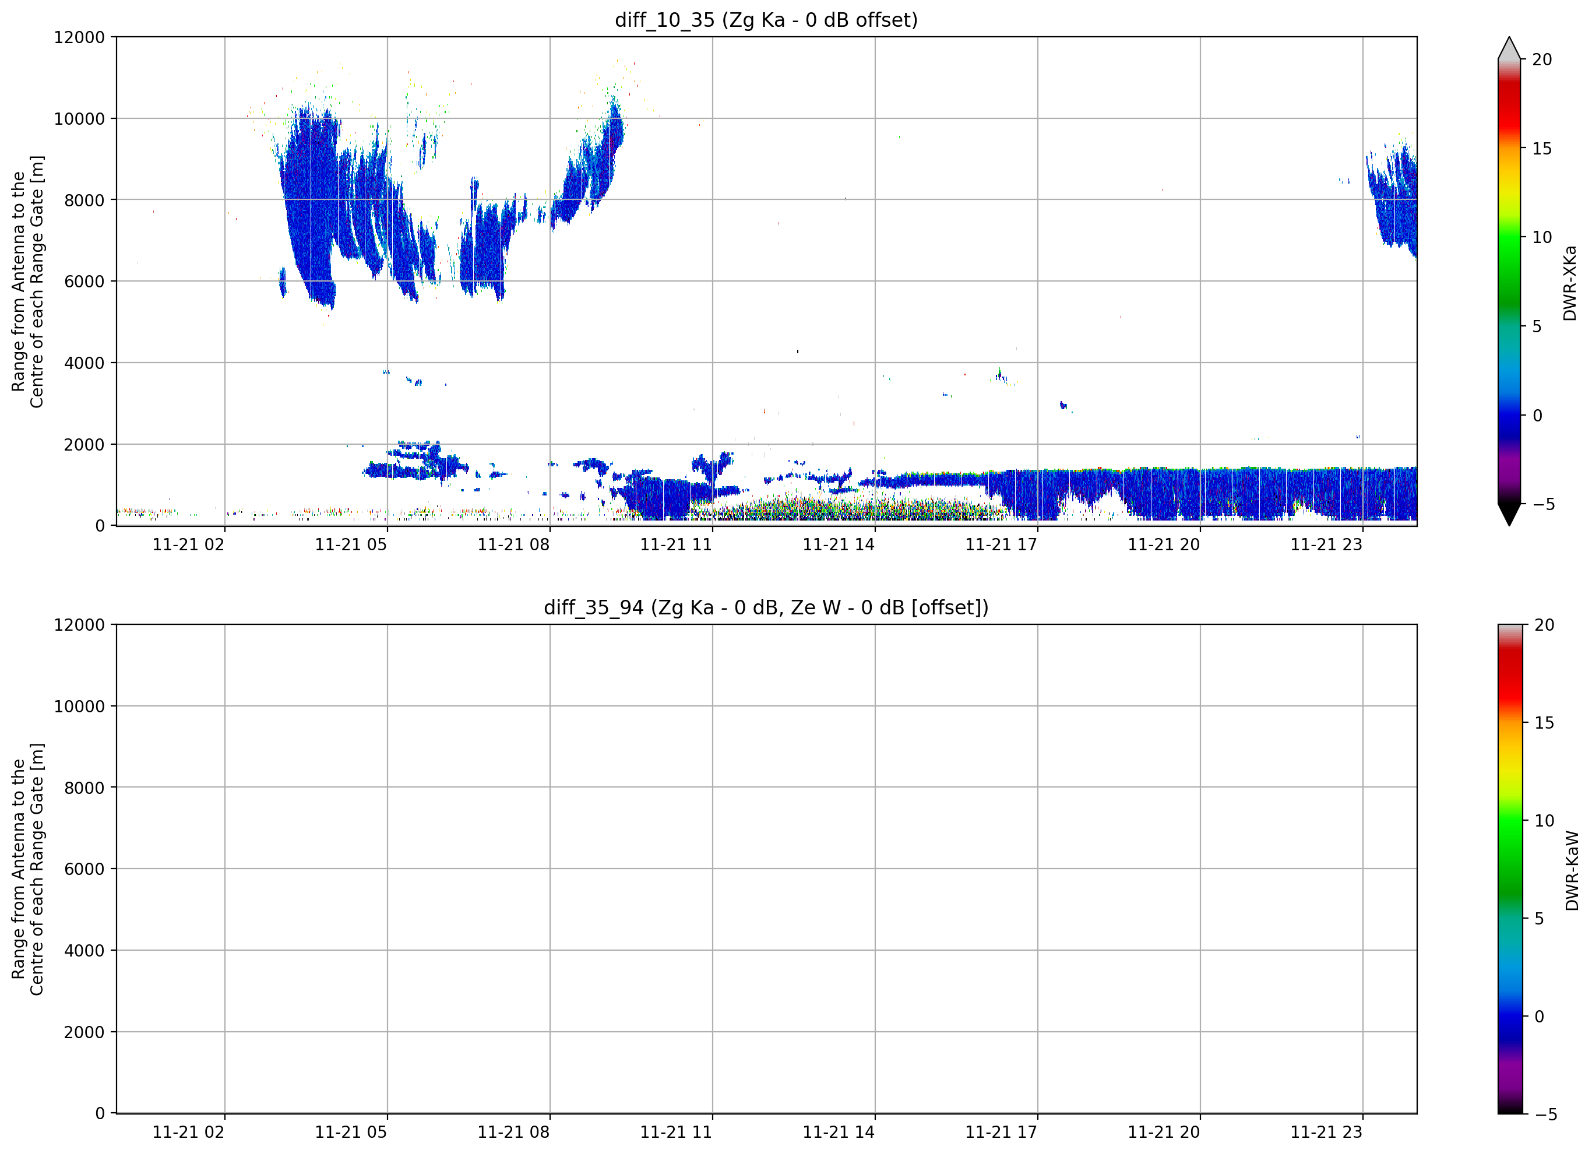Click the 10000 y-tick on the diff_10_35 plot

pyautogui.click(x=79, y=119)
